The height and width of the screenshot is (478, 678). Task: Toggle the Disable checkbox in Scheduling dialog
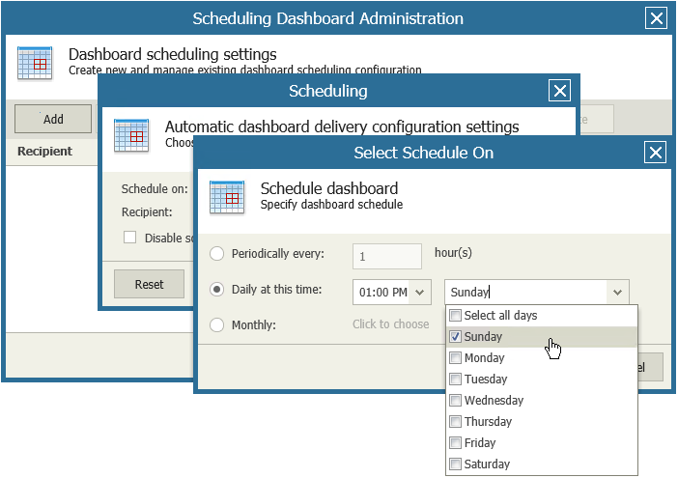[x=129, y=238]
